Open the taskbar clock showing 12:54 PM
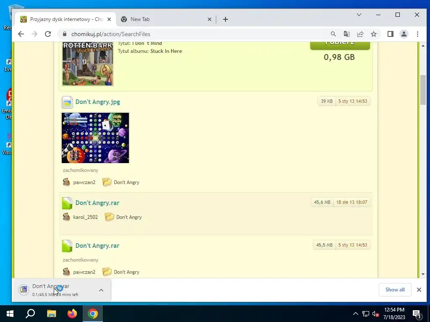 pos(394,314)
